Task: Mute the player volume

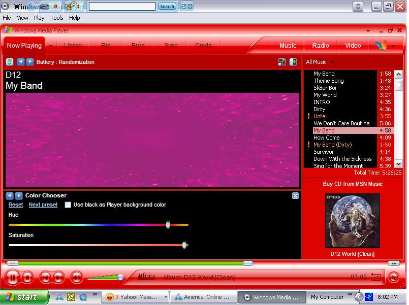Action: click(76, 278)
